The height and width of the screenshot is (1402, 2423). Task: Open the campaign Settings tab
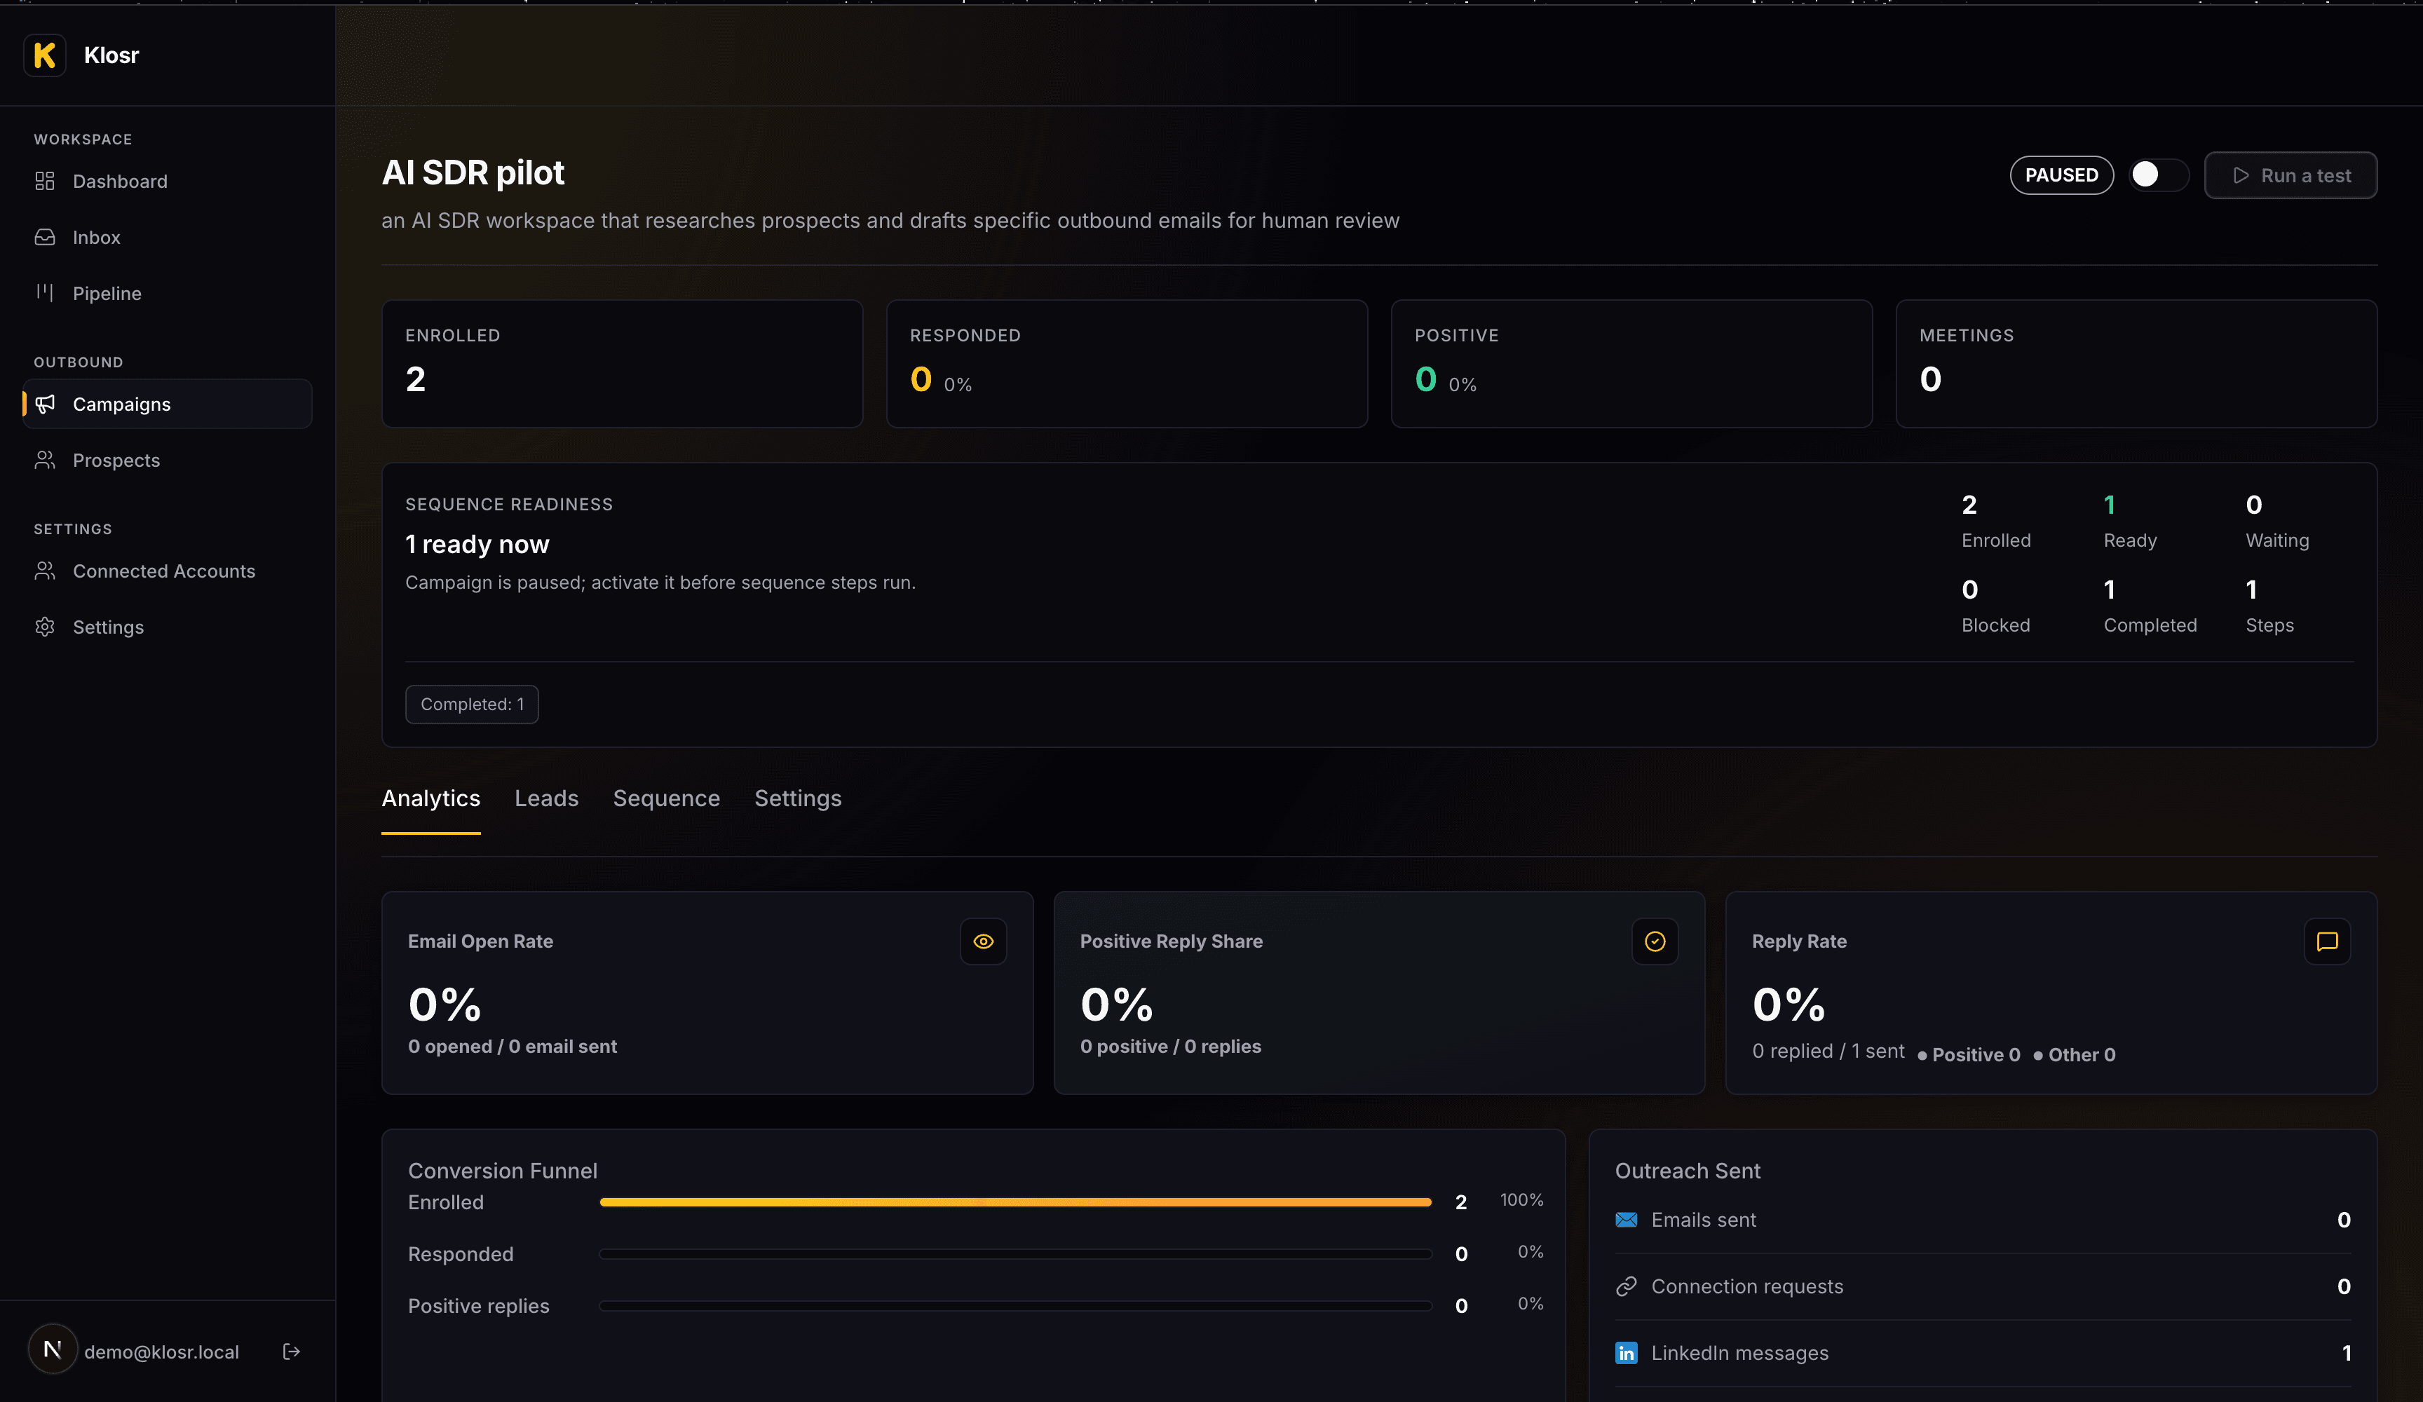798,798
